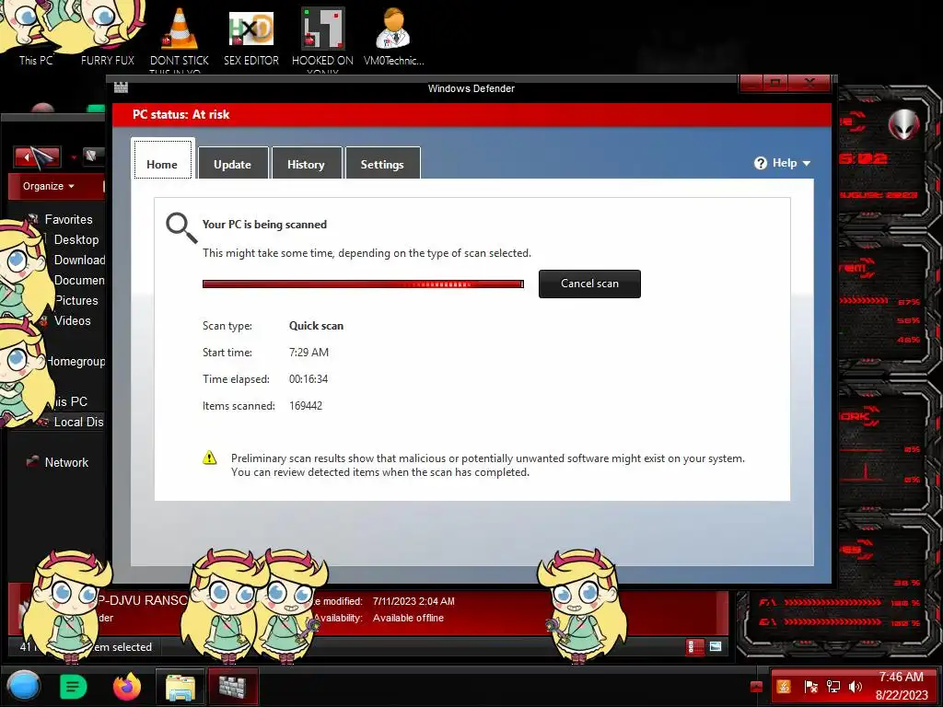The width and height of the screenshot is (943, 707).
Task: Click the date modified value 7/11/2023 2:04 AM
Action: click(x=413, y=601)
